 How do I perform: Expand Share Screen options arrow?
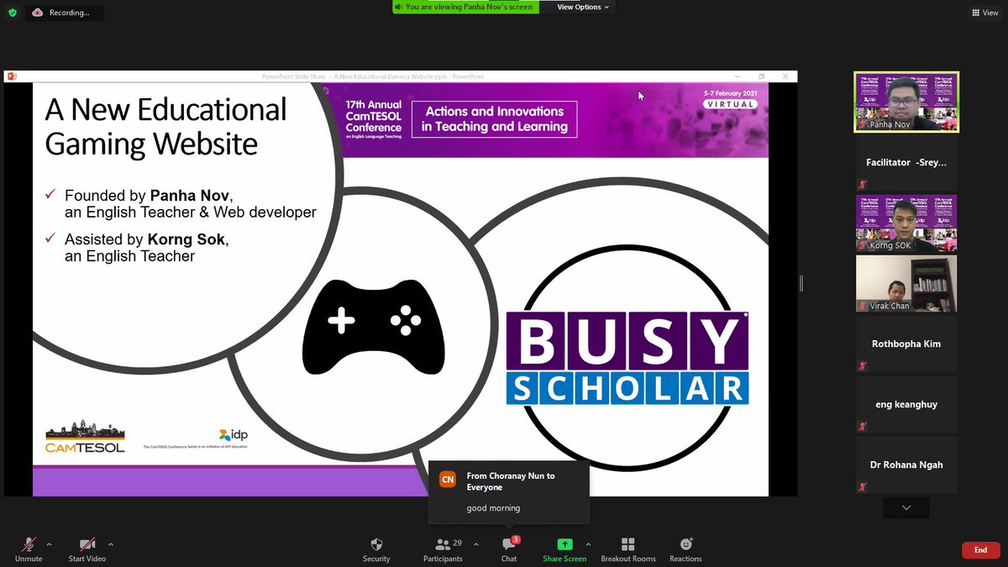point(588,544)
